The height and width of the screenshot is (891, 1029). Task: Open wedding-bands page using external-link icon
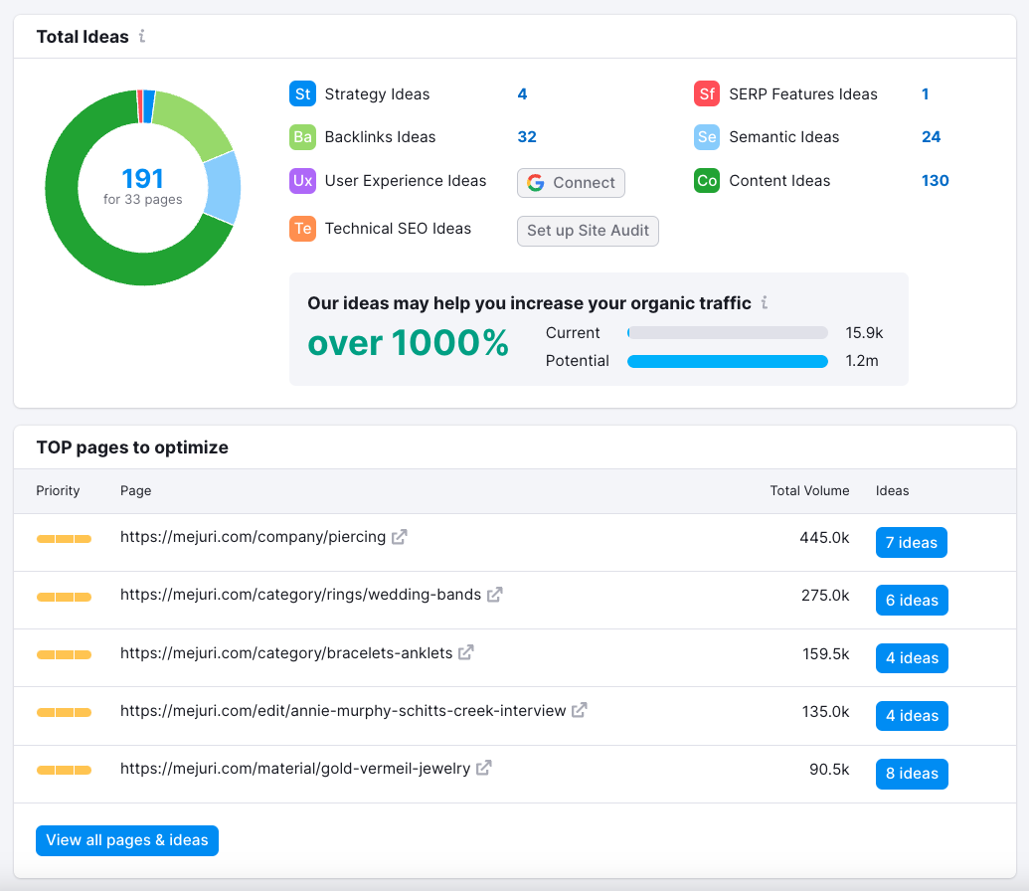494,594
